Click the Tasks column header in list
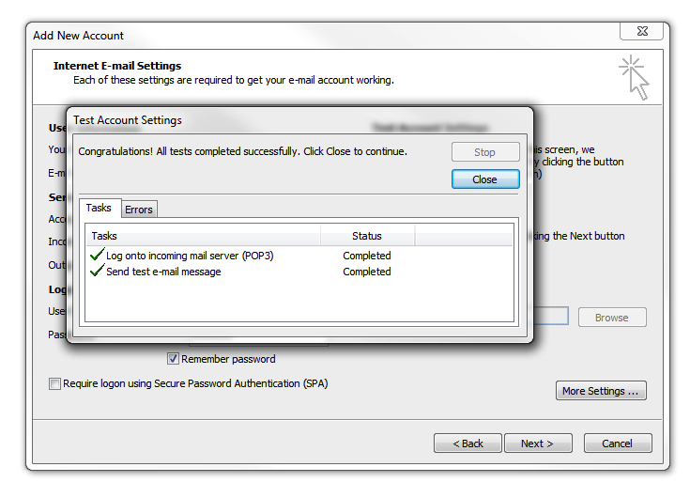 click(204, 236)
